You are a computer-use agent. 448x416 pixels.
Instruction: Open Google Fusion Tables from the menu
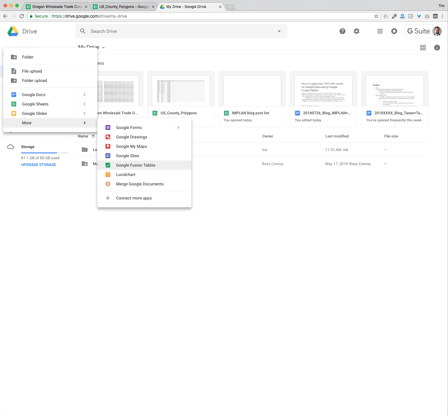pyautogui.click(x=144, y=165)
